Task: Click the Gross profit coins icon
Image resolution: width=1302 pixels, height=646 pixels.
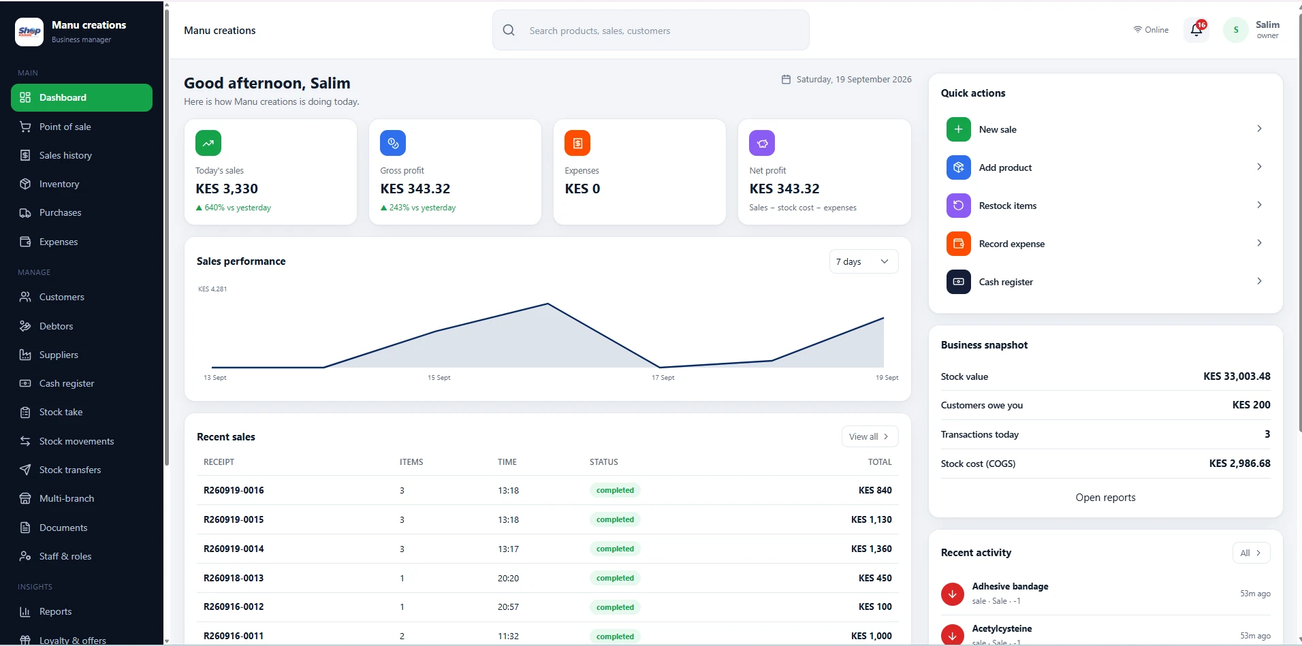Action: pos(393,143)
